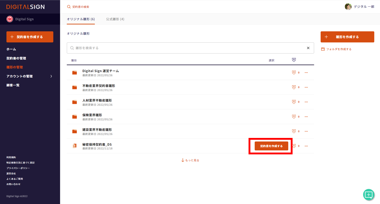Switch to the 公式雛形 tab

[115, 19]
